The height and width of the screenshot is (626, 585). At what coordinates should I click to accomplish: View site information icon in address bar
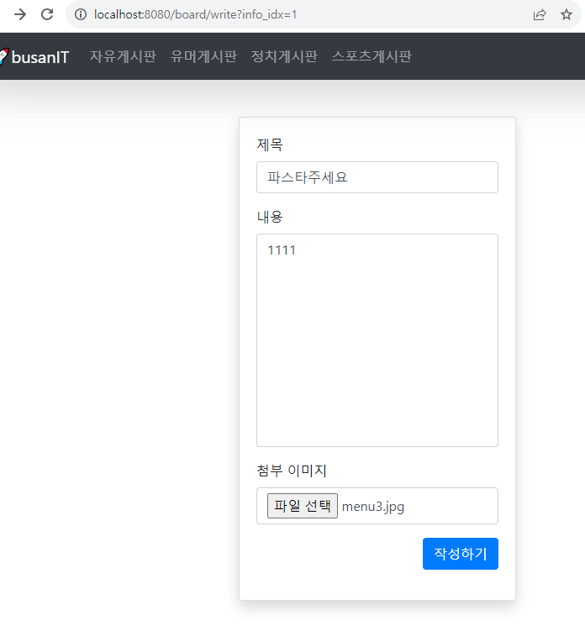(81, 15)
